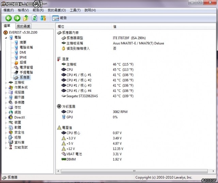Viewport: 218px width, 183px height.
Task: Expand the 多媒體 tree node
Action: (6, 103)
